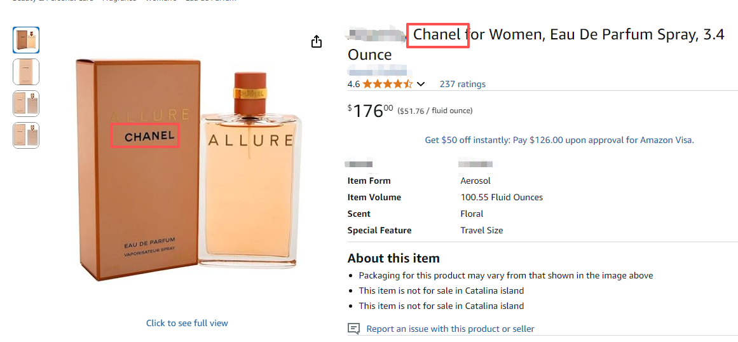The width and height of the screenshot is (738, 342).
Task: Click the main Allure perfume bottle image
Action: 249,184
